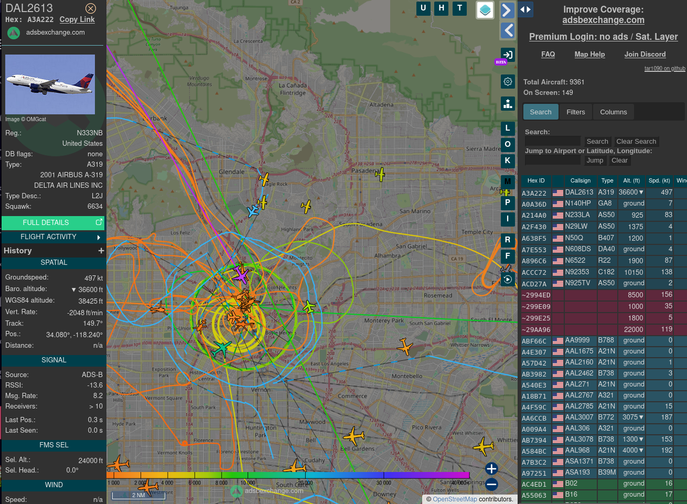Click the altitude color legend bar

point(288,475)
